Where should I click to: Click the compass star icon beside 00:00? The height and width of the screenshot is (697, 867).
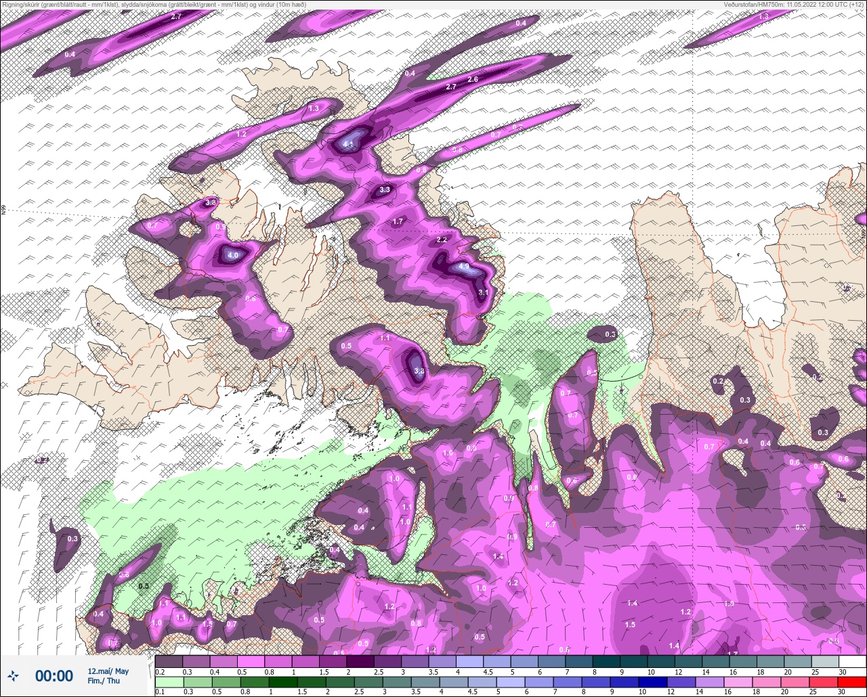(x=13, y=675)
